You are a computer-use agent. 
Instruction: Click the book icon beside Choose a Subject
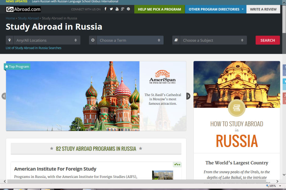176,40
